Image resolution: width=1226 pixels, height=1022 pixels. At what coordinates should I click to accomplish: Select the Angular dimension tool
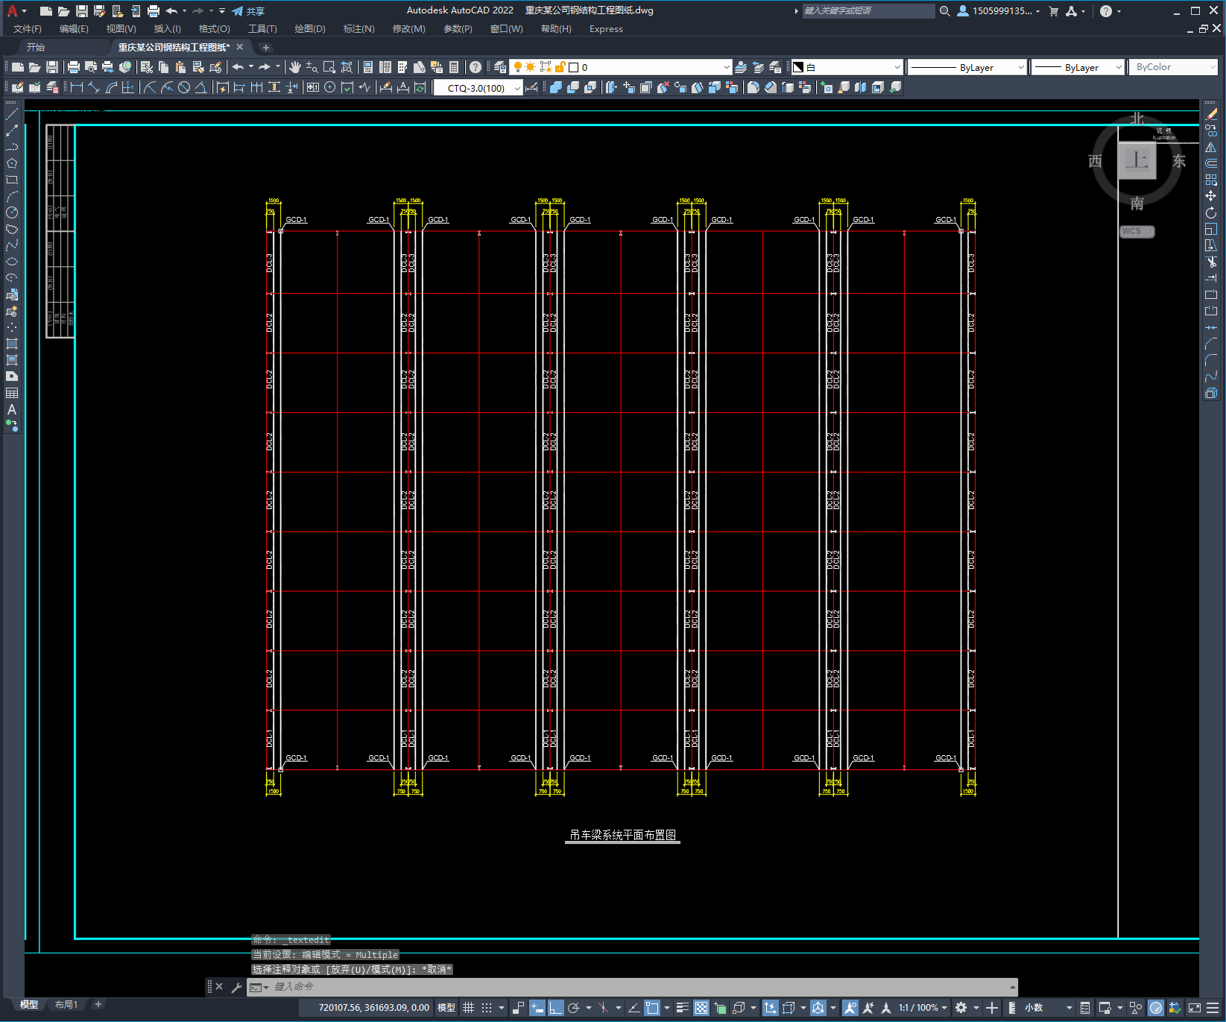[200, 88]
